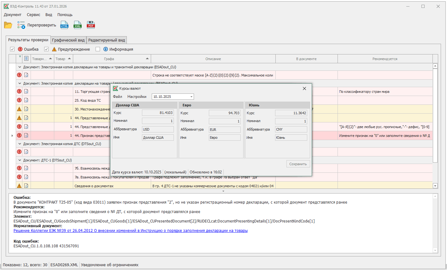Click the Сохранить button in dialog
Viewport: 447px width, 270px height.
click(x=298, y=164)
